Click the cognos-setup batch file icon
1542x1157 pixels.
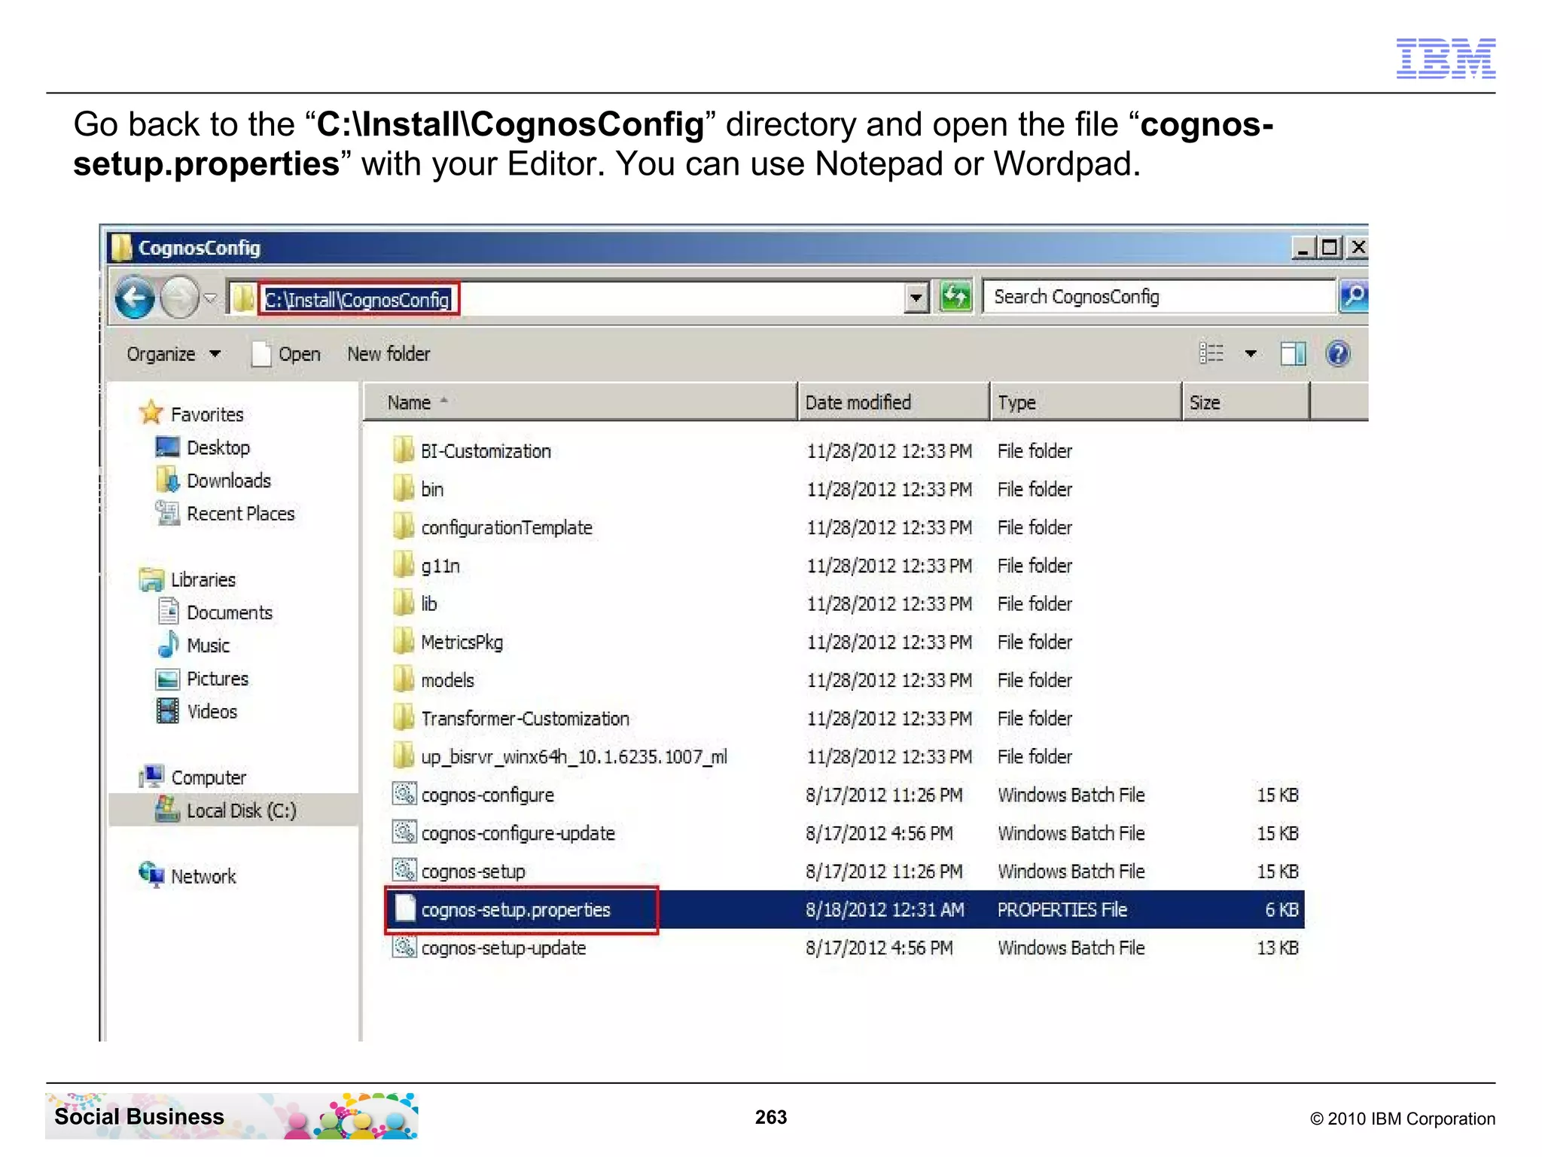404,870
